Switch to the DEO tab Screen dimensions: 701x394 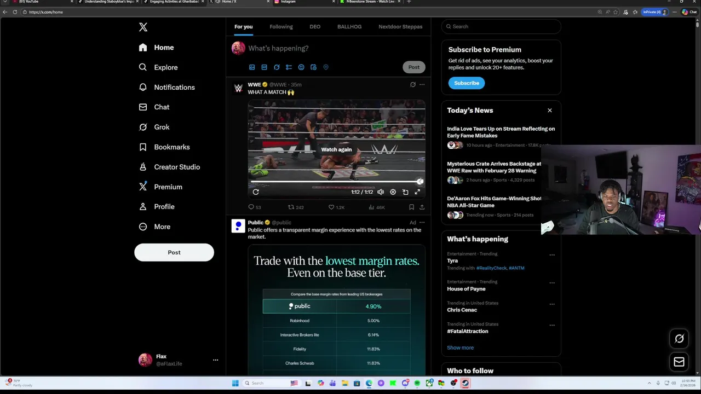315,26
